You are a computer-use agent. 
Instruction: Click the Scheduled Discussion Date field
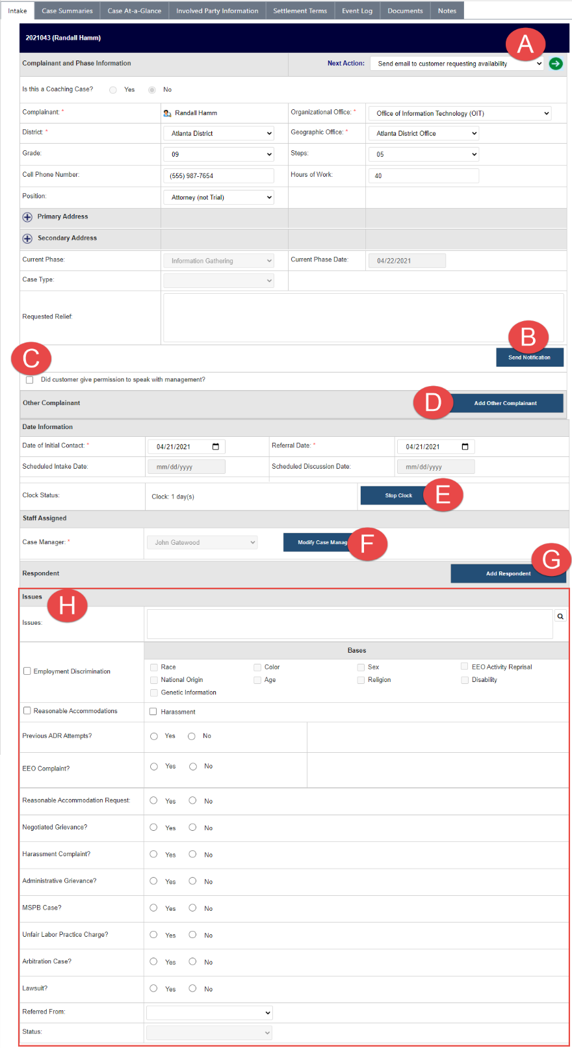tap(436, 467)
